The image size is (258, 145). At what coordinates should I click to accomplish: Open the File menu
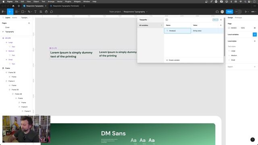pos(17,2)
